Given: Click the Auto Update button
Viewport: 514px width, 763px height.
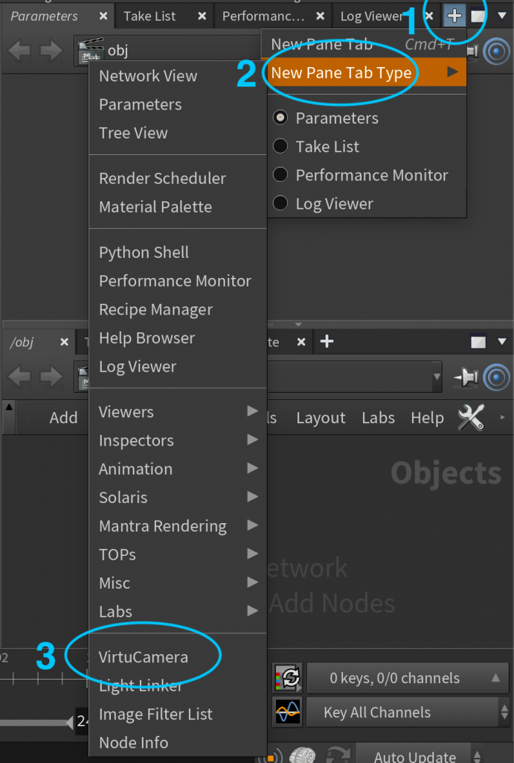Looking at the screenshot, I should tap(414, 756).
